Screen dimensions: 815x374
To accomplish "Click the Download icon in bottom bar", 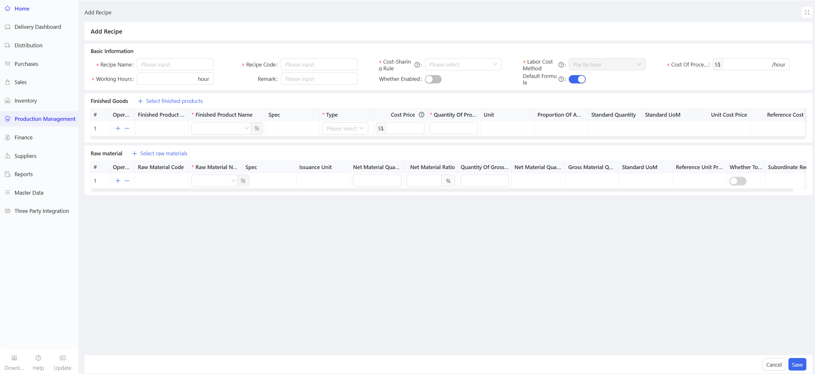I will click(x=14, y=358).
